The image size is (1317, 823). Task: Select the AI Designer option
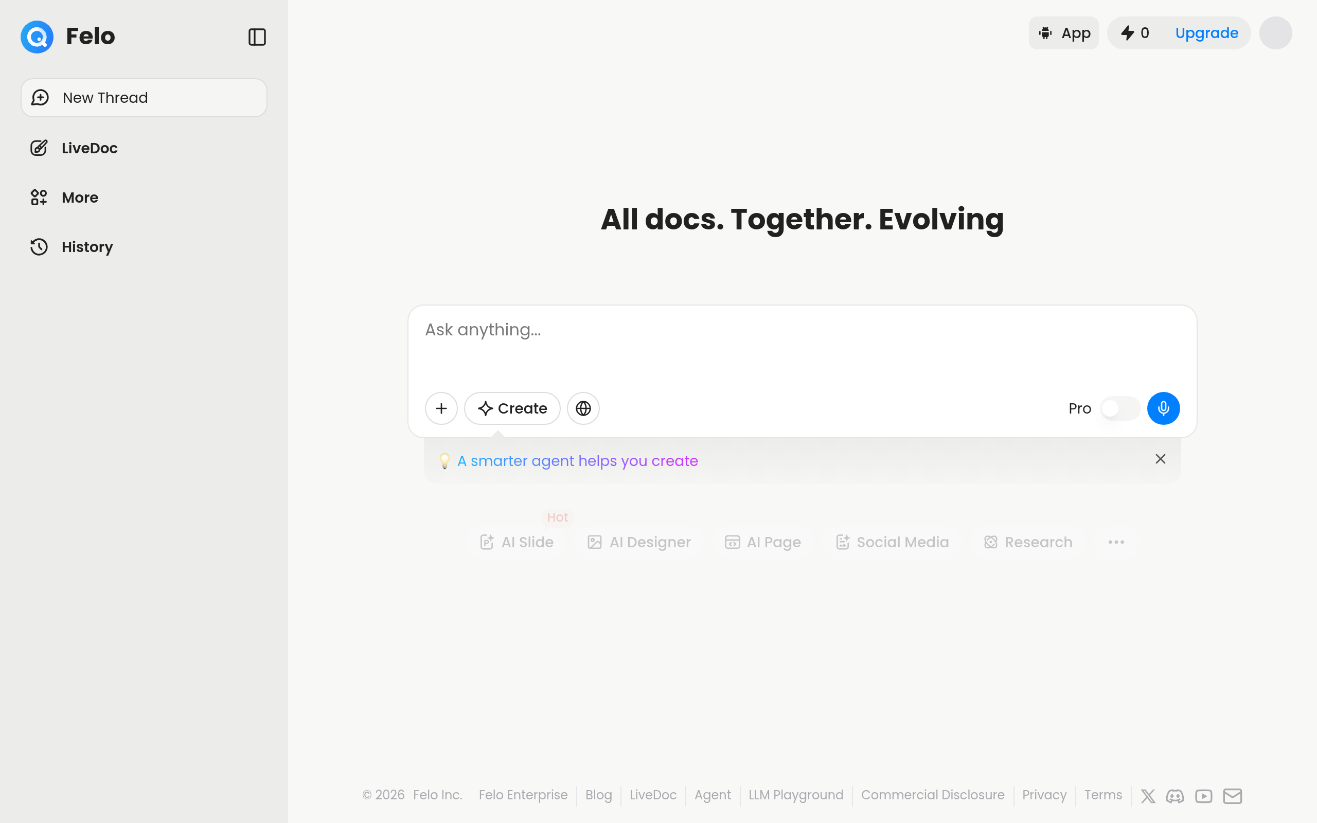pyautogui.click(x=639, y=542)
